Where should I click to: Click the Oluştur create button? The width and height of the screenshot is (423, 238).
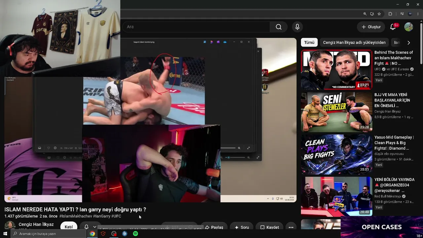pyautogui.click(x=371, y=27)
